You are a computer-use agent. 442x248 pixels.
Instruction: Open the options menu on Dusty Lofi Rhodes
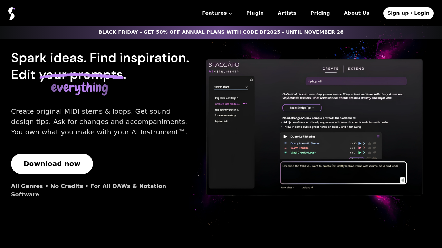(x=378, y=136)
